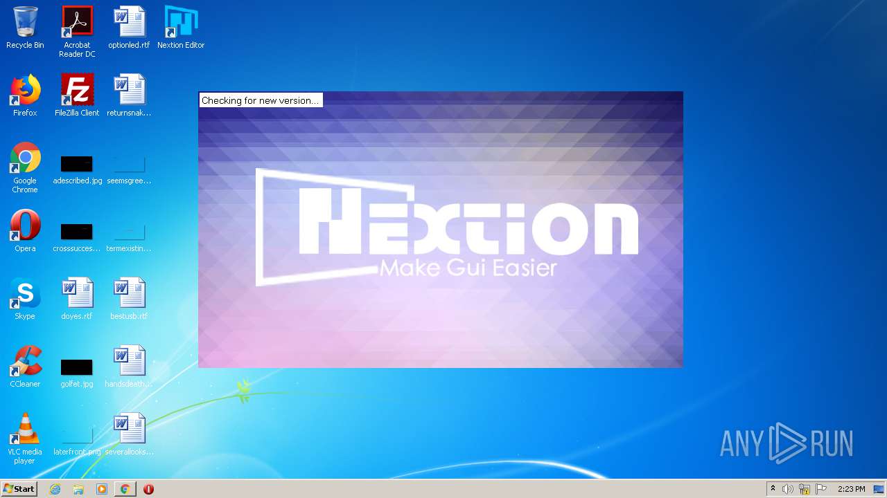
Task: Open the network tray icon
Action: point(805,489)
